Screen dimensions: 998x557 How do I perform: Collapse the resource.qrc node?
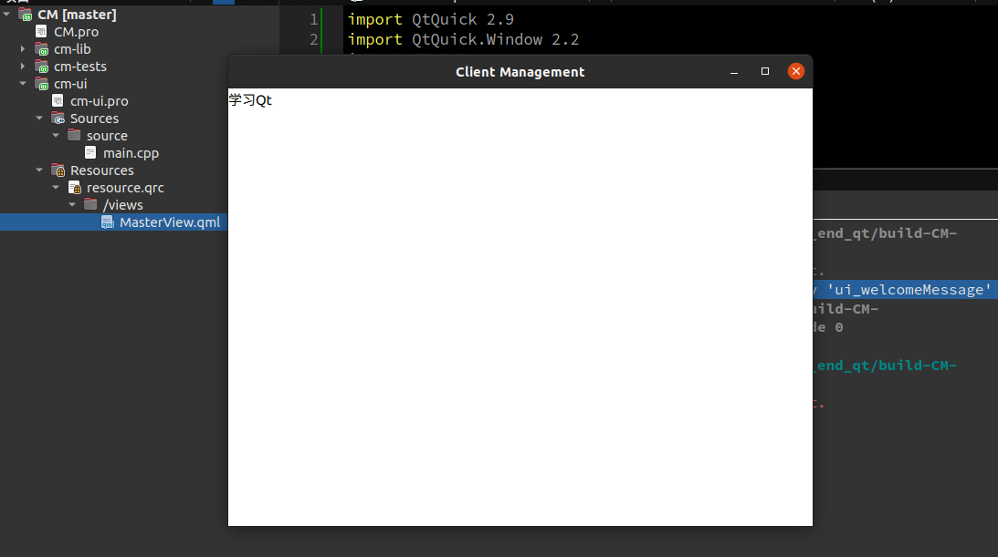56,188
